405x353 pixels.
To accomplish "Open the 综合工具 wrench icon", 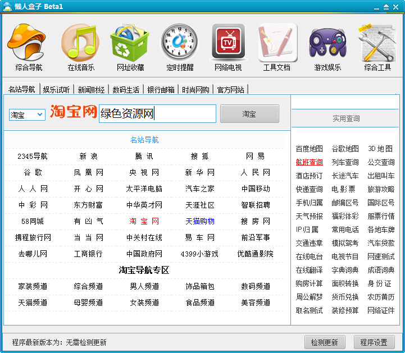I will point(377,42).
